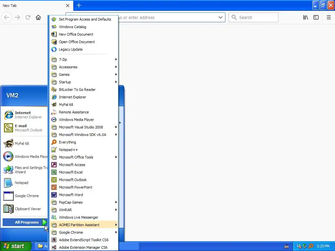Click the browser forward arrow
The image size is (335, 251).
click(x=17, y=17)
